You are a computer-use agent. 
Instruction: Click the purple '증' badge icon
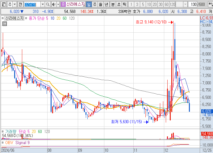(63, 4)
